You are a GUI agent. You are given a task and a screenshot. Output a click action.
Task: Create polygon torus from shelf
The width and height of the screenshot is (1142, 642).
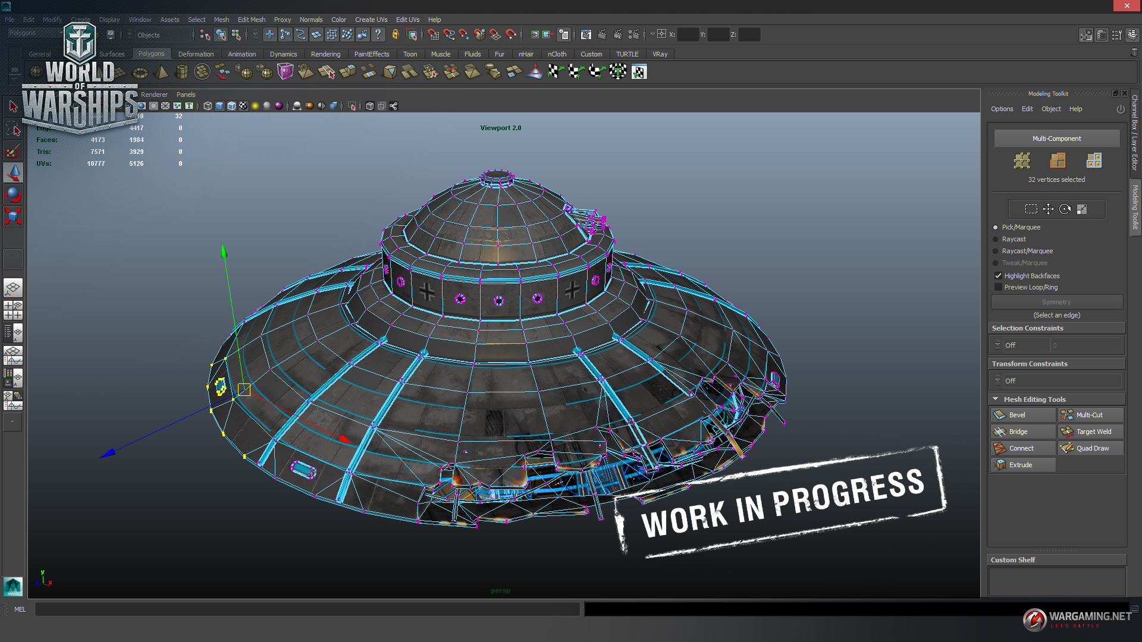[140, 73]
